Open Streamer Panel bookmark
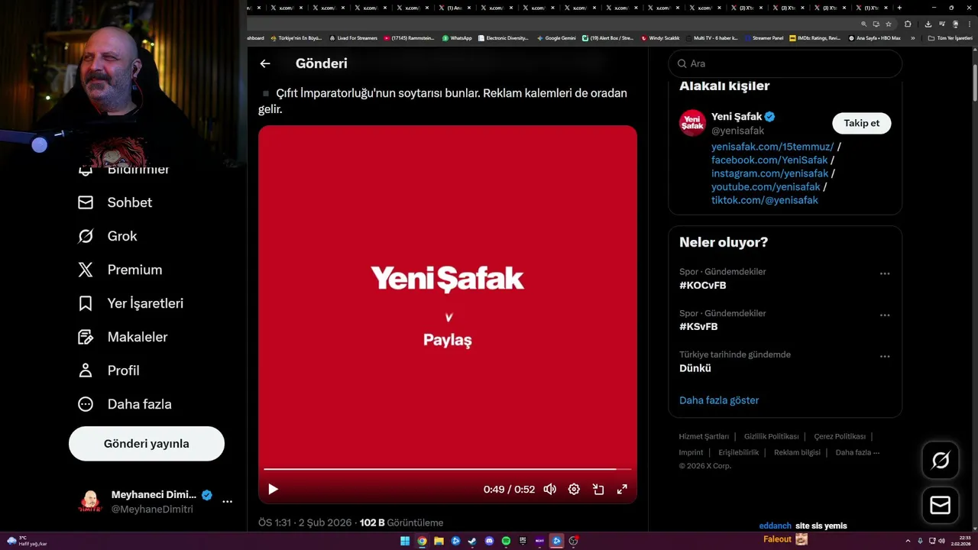This screenshot has width=978, height=550. point(763,38)
